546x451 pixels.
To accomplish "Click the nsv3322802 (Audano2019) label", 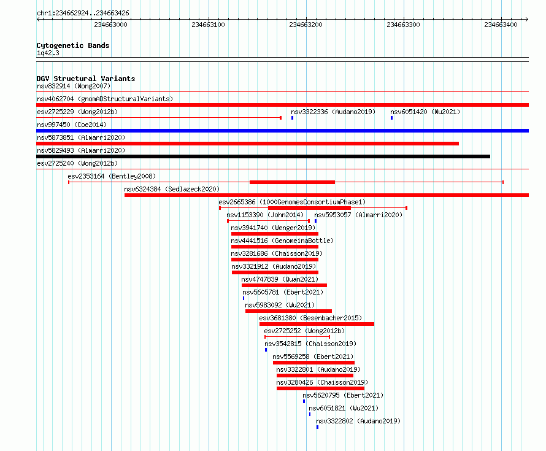I will (358, 421).
